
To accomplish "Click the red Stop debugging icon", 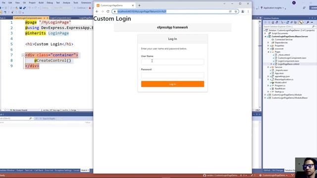I will [x=90, y=8].
